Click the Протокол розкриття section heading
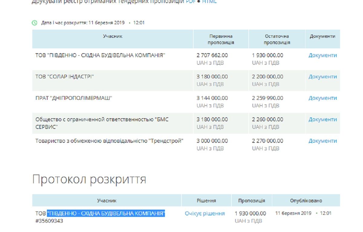Screen dimensions: 363x232 (x=89, y=178)
